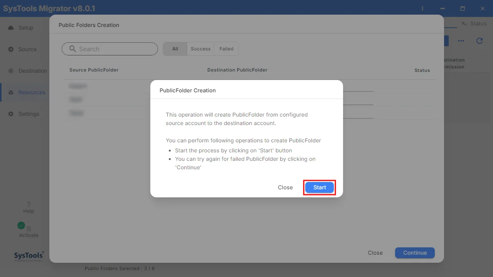Click the Setup cloud icon
Viewport: 493px width, 277px height.
tap(11, 28)
